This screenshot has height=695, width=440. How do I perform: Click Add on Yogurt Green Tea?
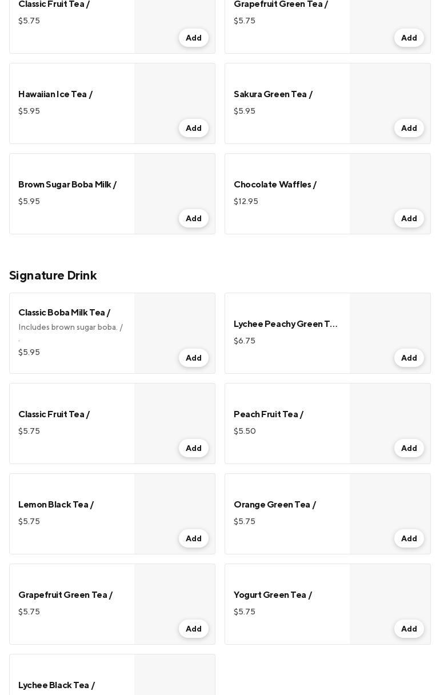tap(409, 629)
